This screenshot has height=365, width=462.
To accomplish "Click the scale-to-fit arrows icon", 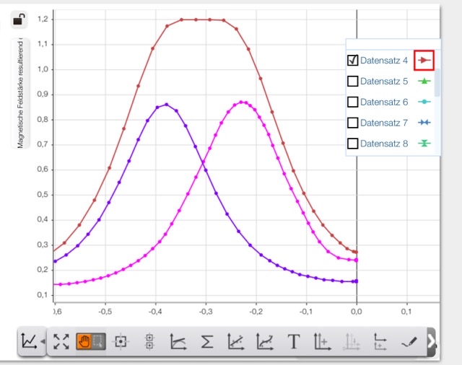I will tap(61, 341).
